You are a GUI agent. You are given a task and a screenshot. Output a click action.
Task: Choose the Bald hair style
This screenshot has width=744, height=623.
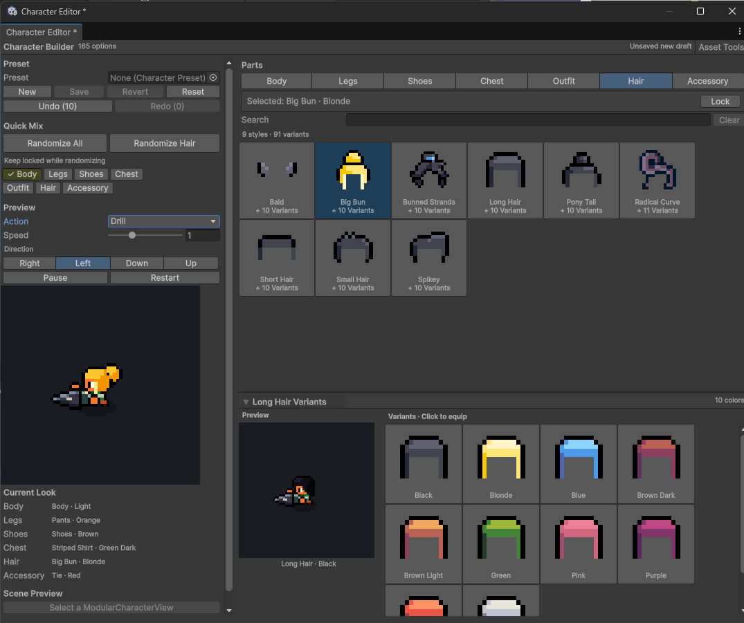(277, 180)
